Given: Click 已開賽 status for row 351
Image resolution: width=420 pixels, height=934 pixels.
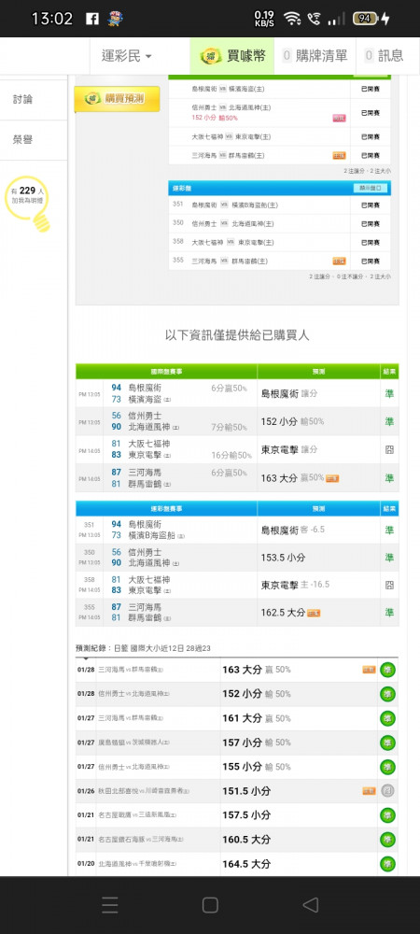Looking at the screenshot, I should click(370, 205).
